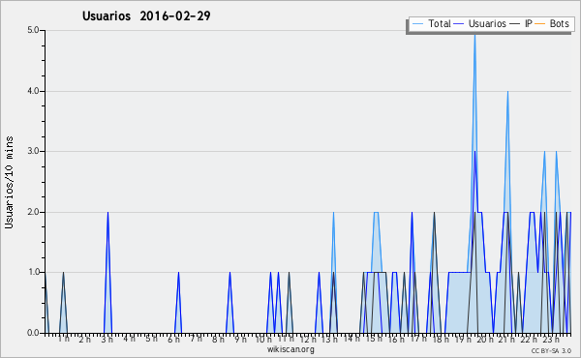Click the '4.0' y-axis value
Screen dimensions: 581x358
pos(33,91)
